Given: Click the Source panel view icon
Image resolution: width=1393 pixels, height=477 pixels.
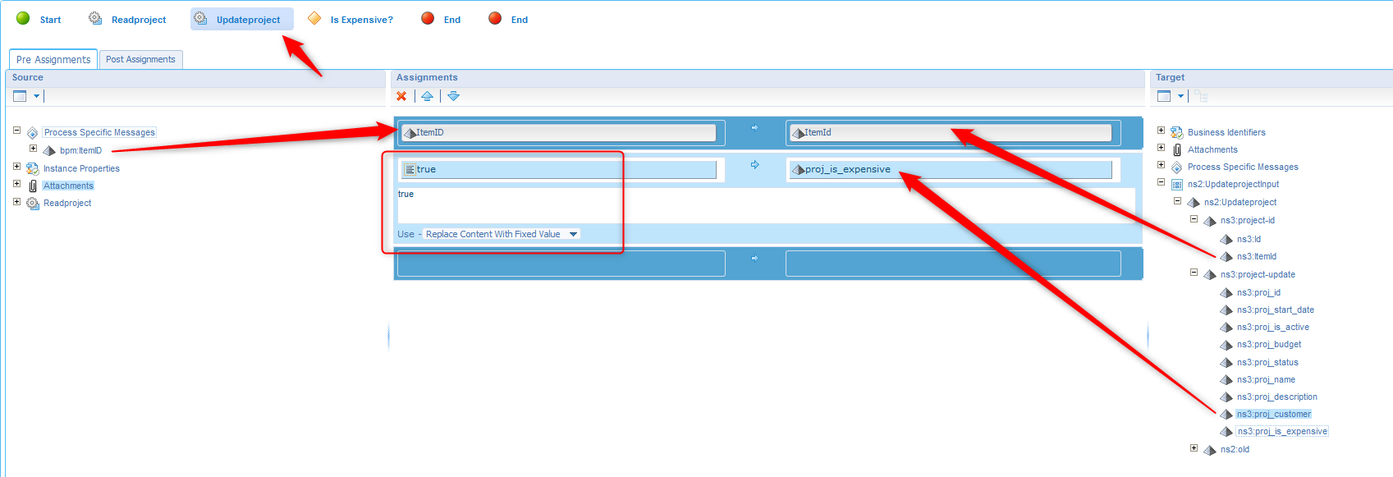Looking at the screenshot, I should (21, 96).
